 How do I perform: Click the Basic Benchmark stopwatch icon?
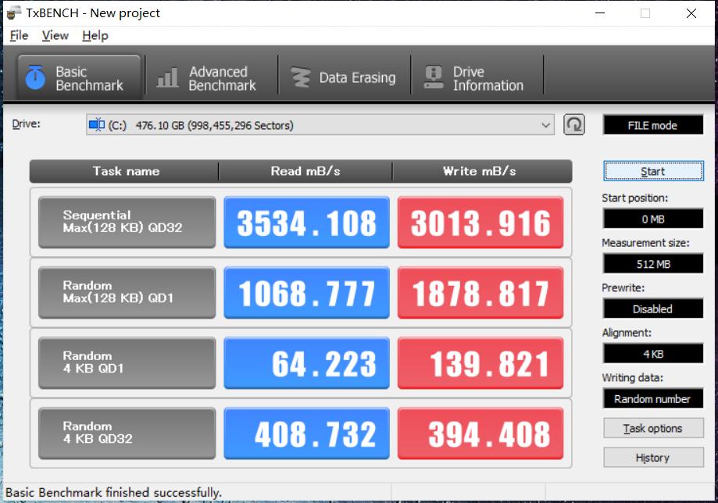pyautogui.click(x=35, y=78)
